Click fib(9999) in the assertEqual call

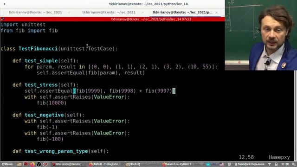click(x=90, y=91)
